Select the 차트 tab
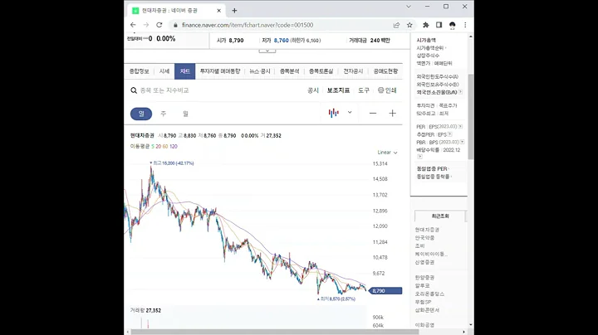Viewport: 598px width, 335px height. coord(185,71)
